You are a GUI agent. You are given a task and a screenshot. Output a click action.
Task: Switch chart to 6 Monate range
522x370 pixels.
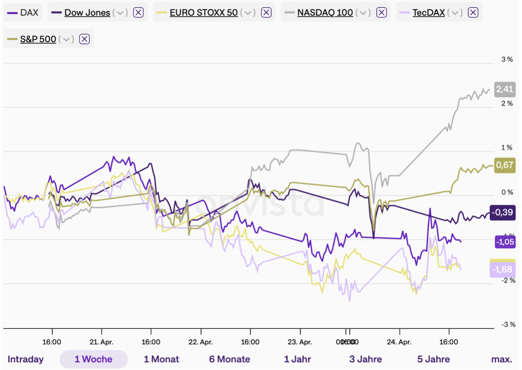[x=230, y=359]
